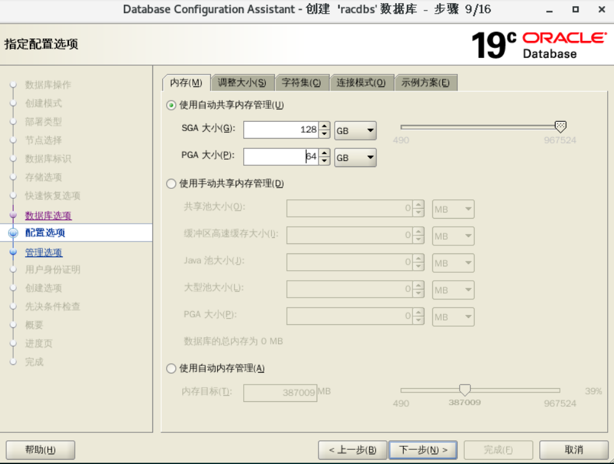Screen dimensions: 614x464
Task: Click the 39% memory percentage label
Action: 593,391
